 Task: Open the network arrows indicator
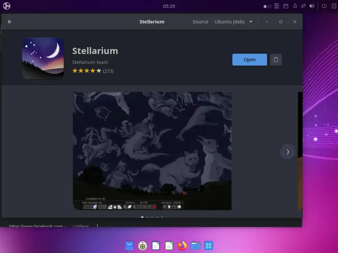pos(303,6)
